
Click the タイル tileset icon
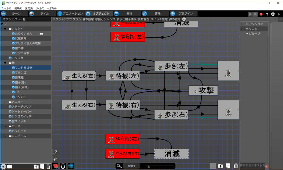coord(32,14)
